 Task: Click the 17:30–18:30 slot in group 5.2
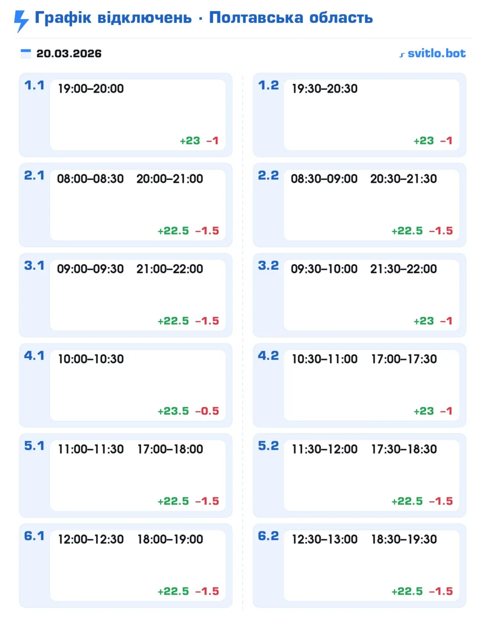(x=404, y=449)
